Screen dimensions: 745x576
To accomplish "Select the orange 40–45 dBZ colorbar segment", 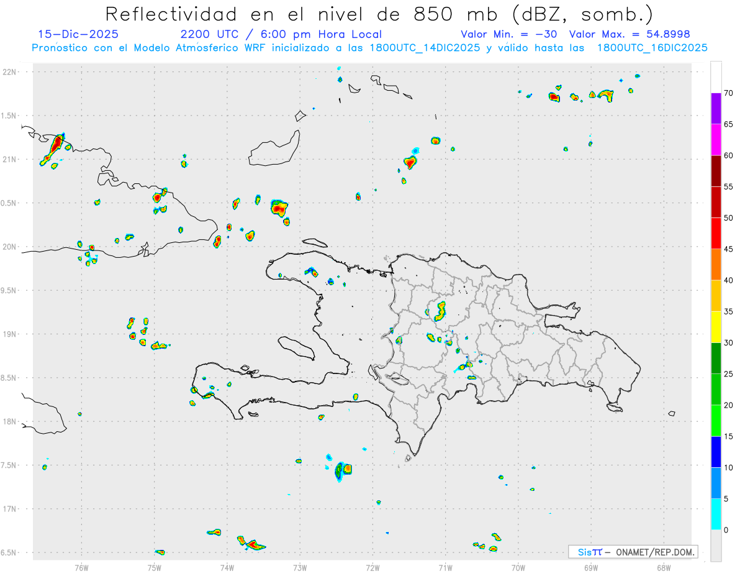I will tap(716, 265).
